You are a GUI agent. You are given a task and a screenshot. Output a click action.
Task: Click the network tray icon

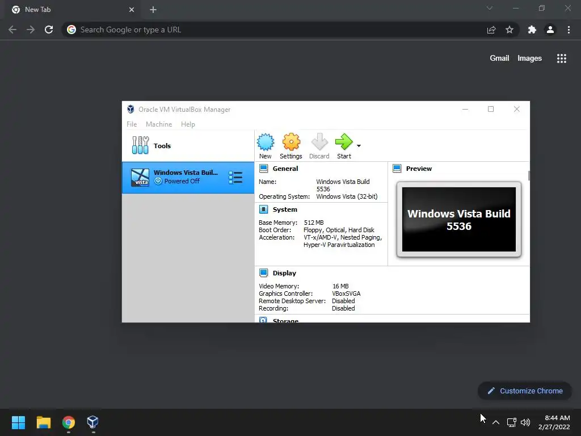point(512,422)
